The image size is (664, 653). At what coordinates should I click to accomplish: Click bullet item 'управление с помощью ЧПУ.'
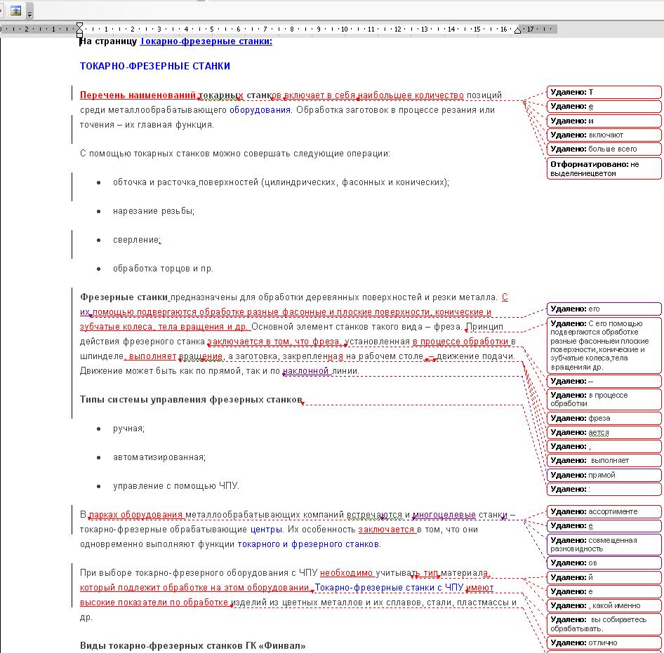176,486
